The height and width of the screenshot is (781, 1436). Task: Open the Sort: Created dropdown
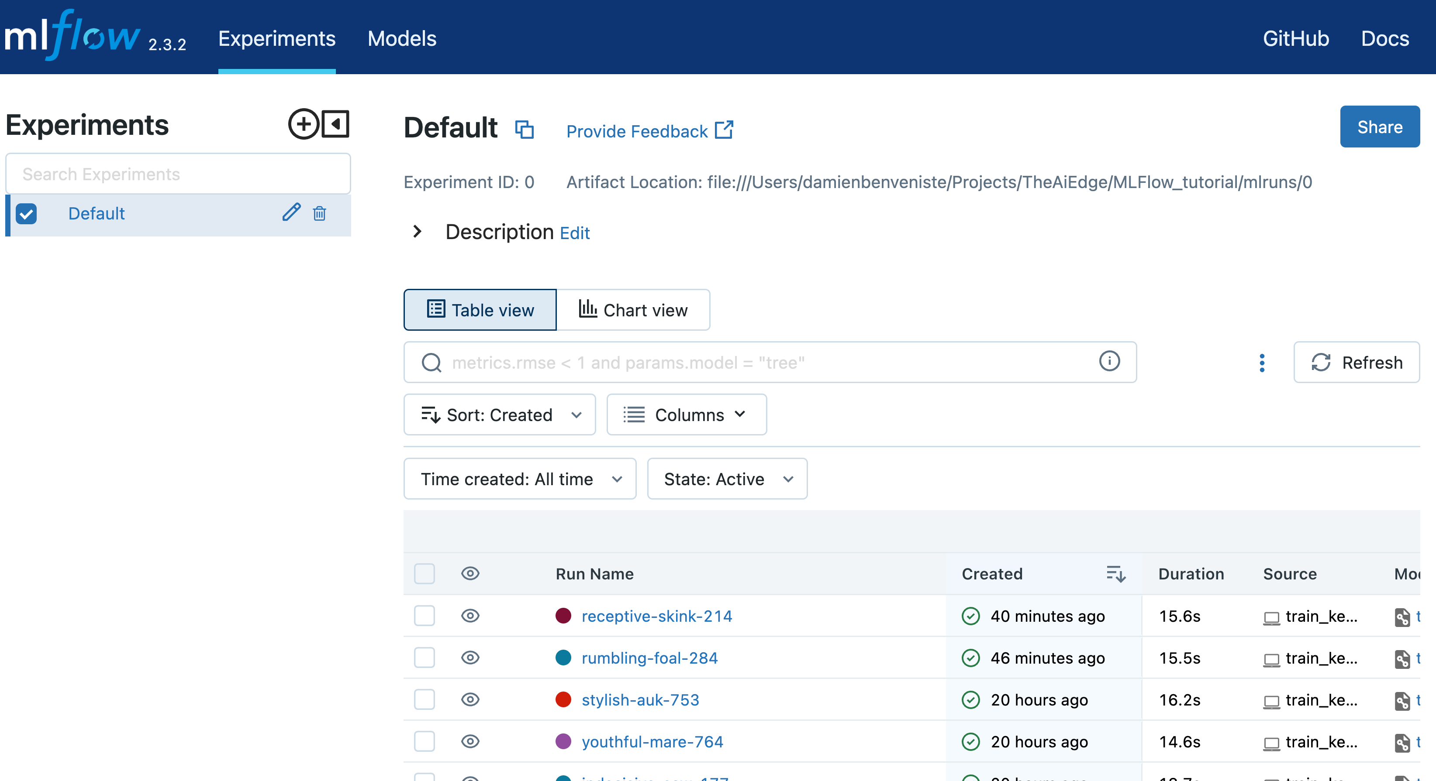[500, 414]
